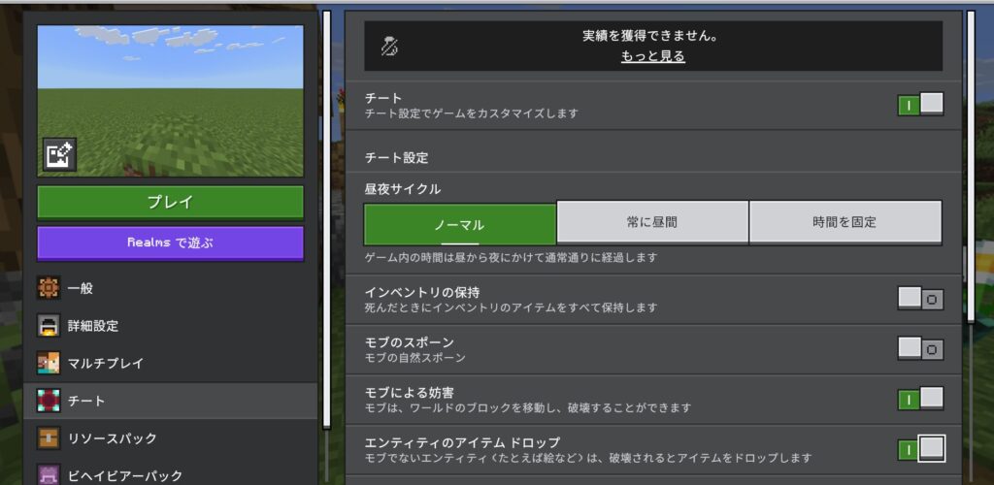The image size is (994, 485).
Task: Turn on モブのスポーン toggle
Action: [x=920, y=349]
